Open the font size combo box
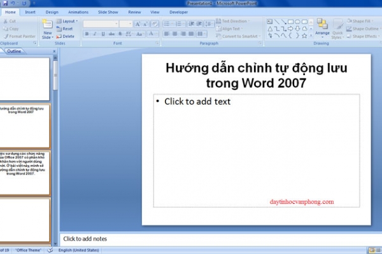 (125, 24)
